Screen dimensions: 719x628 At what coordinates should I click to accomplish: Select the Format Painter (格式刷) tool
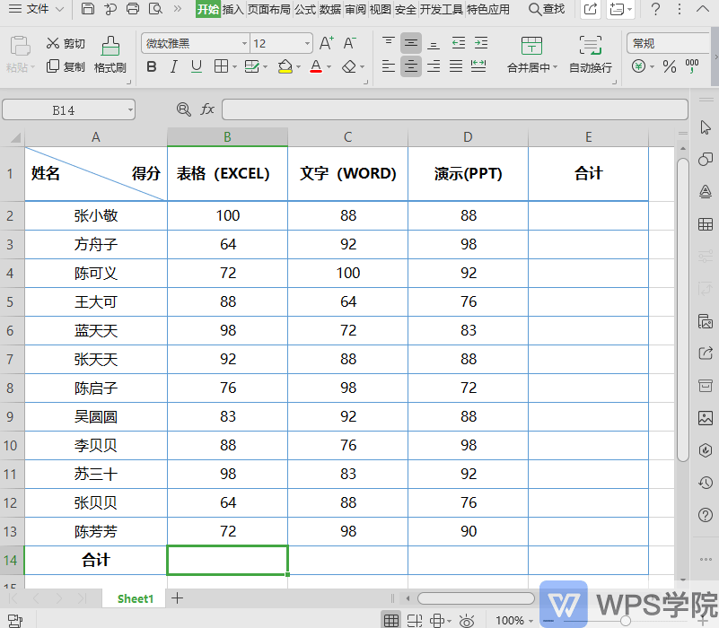[110, 55]
